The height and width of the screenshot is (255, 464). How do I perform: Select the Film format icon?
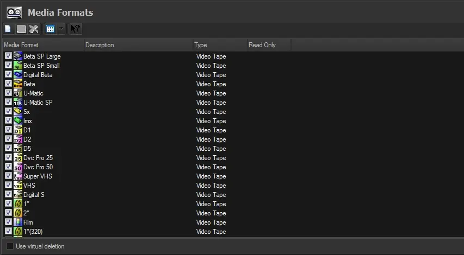click(18, 222)
